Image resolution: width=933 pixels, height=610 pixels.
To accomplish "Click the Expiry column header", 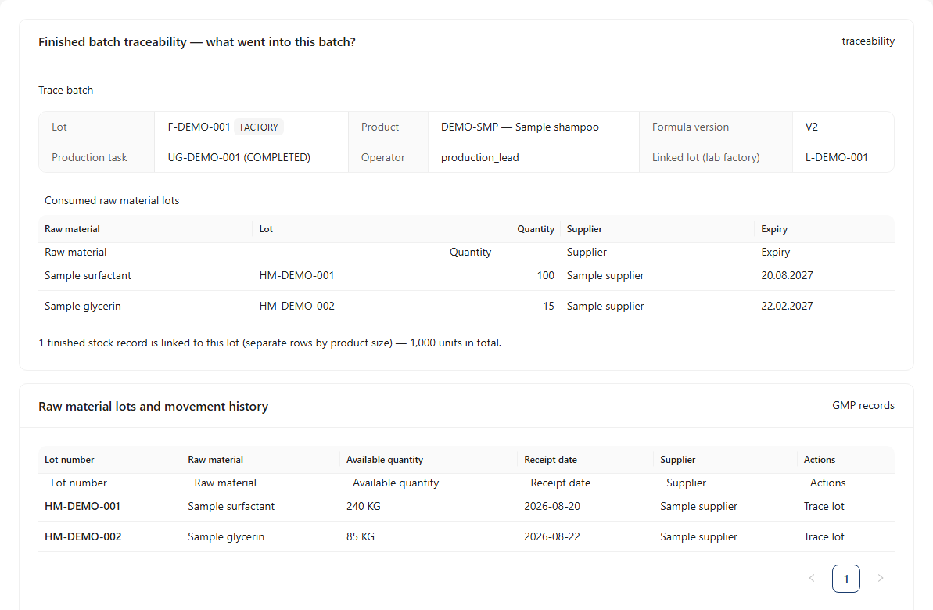I will click(x=774, y=229).
